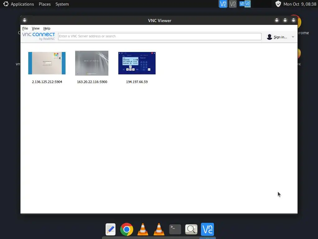This screenshot has width=318, height=239.
Task: Click the large blue VNC icon in top panel
Action: pyautogui.click(x=223, y=4)
